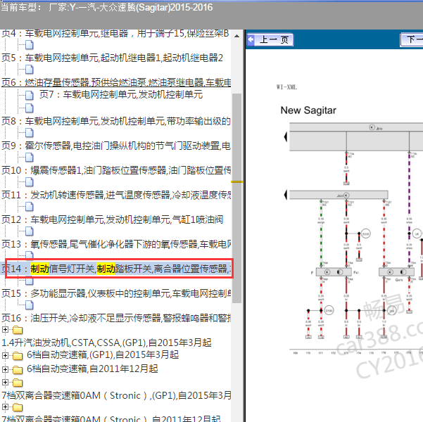Click folder icon of 6档自动变速箱,(GP1) 2015 entry
The width and height of the screenshot is (423, 422).
(18, 356)
